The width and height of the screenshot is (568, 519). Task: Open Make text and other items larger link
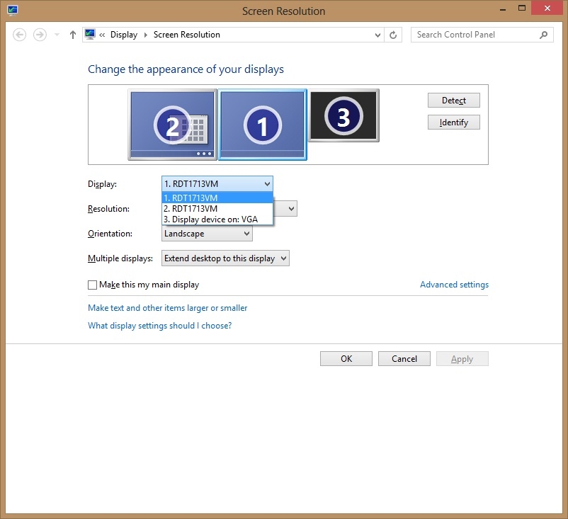pyautogui.click(x=167, y=308)
